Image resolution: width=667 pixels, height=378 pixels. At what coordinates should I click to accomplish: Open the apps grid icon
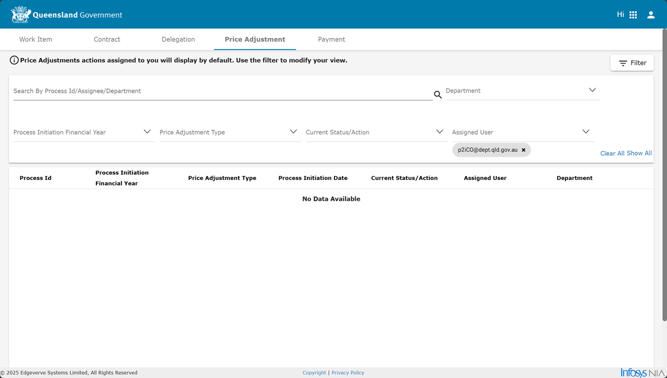pyautogui.click(x=633, y=15)
